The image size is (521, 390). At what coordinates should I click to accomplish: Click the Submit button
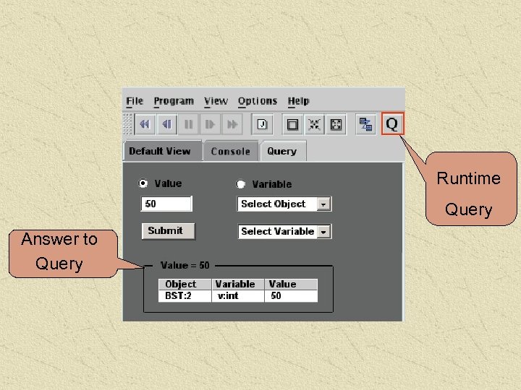tap(168, 231)
